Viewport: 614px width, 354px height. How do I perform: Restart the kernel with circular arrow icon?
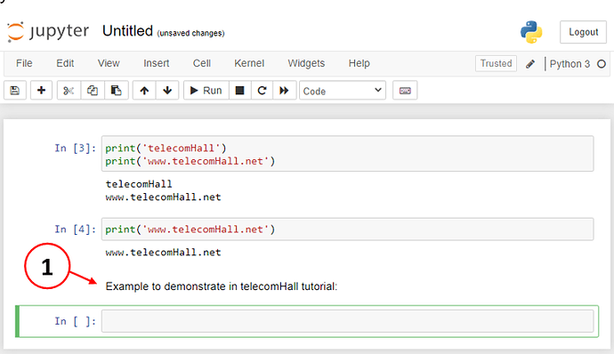coord(262,91)
